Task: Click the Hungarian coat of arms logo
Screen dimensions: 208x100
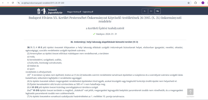Action: (x=38, y=11)
